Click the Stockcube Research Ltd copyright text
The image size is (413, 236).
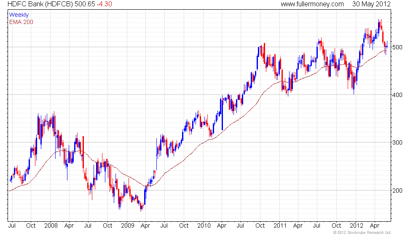pos(362,232)
